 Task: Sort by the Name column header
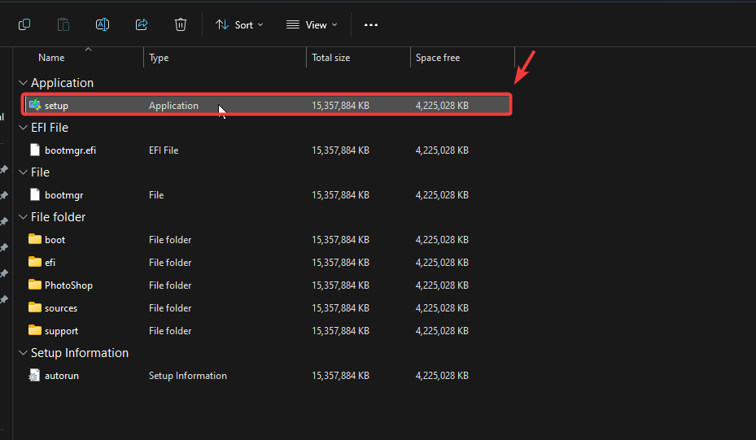click(52, 58)
